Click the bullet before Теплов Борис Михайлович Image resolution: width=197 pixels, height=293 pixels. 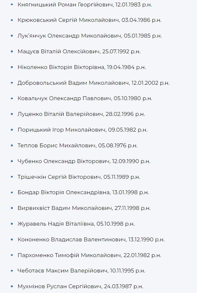click(12, 145)
